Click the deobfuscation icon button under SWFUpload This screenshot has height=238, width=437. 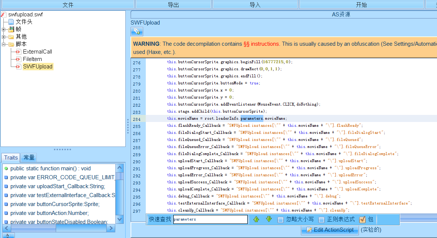coord(136,32)
